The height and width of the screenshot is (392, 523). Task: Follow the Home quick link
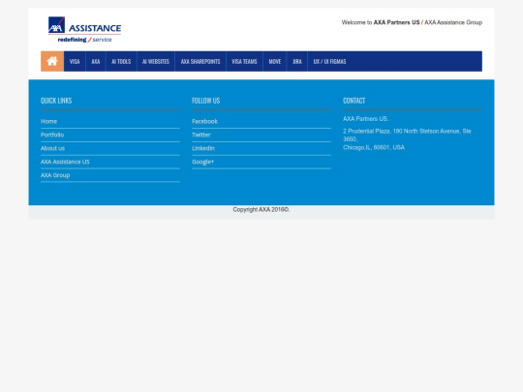coord(48,121)
